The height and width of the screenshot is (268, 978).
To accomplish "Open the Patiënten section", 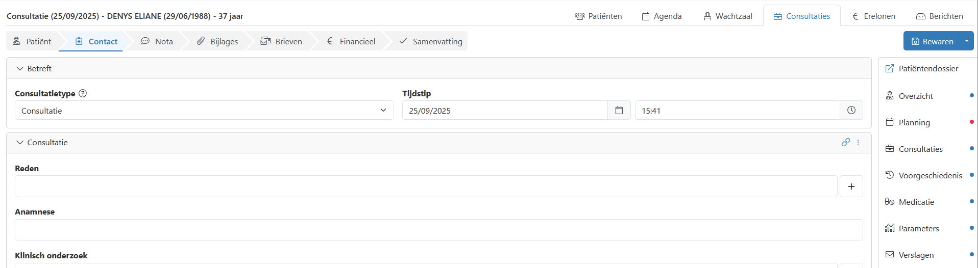I will coord(598,16).
